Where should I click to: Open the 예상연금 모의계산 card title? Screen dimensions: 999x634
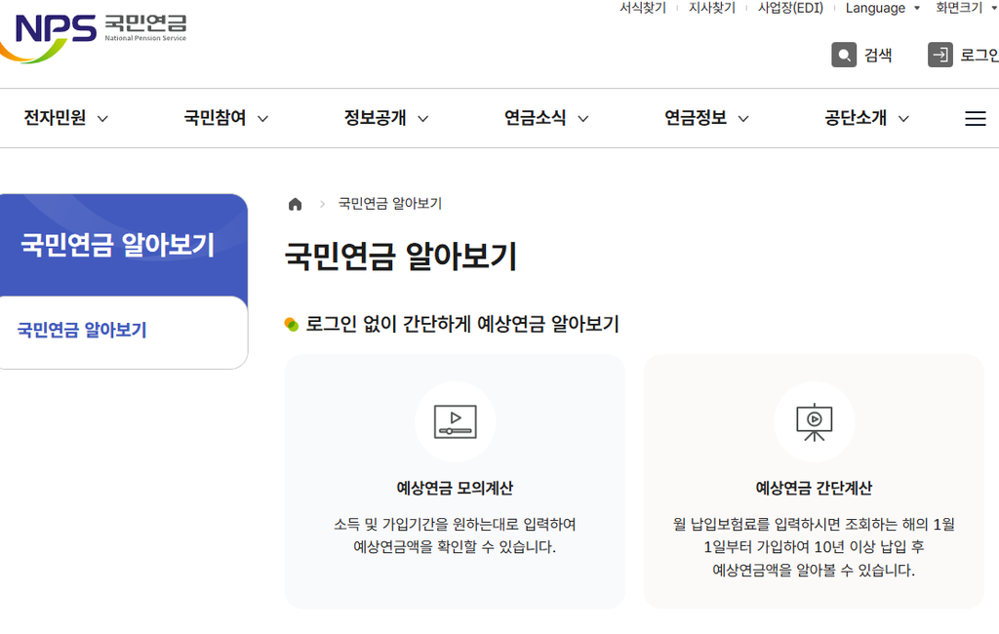point(455,488)
